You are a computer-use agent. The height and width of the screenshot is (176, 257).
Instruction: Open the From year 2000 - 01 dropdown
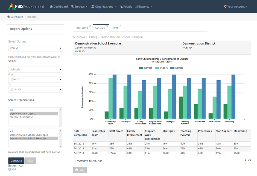pyautogui.click(x=35, y=79)
